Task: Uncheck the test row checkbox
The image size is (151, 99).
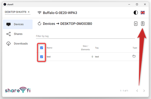Action: click(42, 57)
